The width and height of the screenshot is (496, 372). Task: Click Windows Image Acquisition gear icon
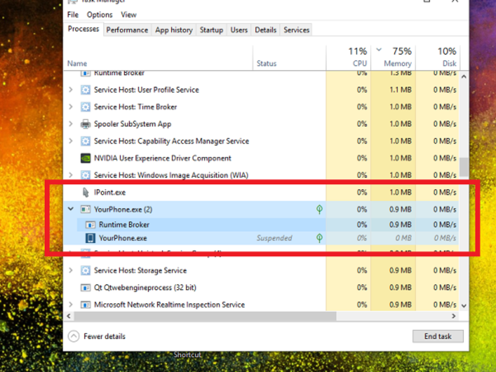pyautogui.click(x=85, y=175)
